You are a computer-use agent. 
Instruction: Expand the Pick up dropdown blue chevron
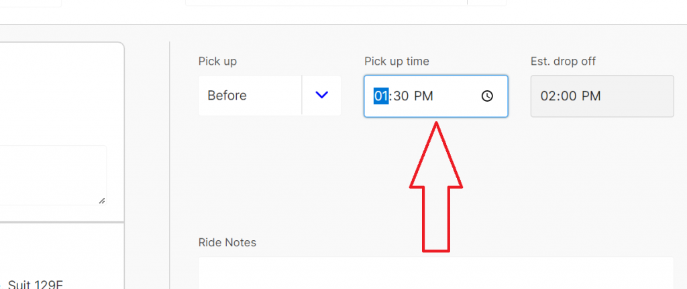[321, 96]
